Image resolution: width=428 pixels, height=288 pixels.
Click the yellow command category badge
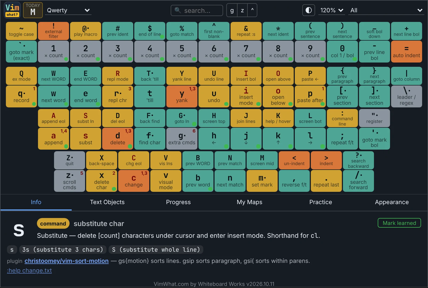(53, 224)
